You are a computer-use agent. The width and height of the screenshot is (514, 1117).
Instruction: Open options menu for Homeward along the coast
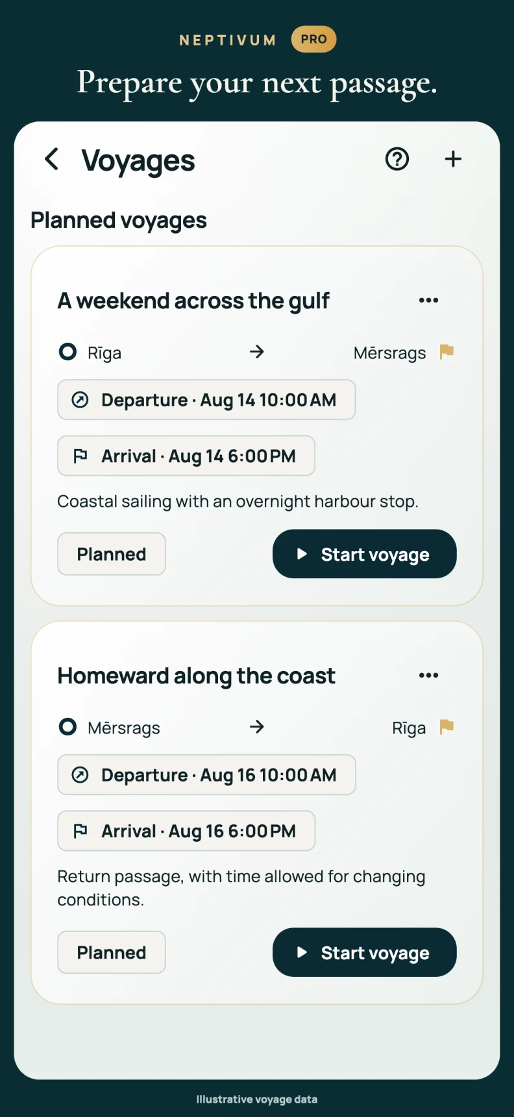(x=428, y=676)
